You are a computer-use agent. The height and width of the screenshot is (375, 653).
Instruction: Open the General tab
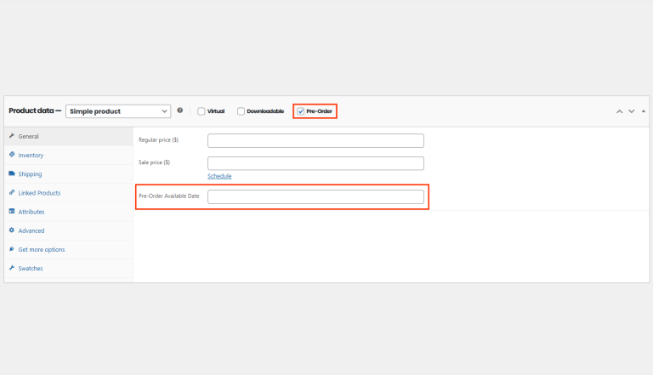coord(69,136)
